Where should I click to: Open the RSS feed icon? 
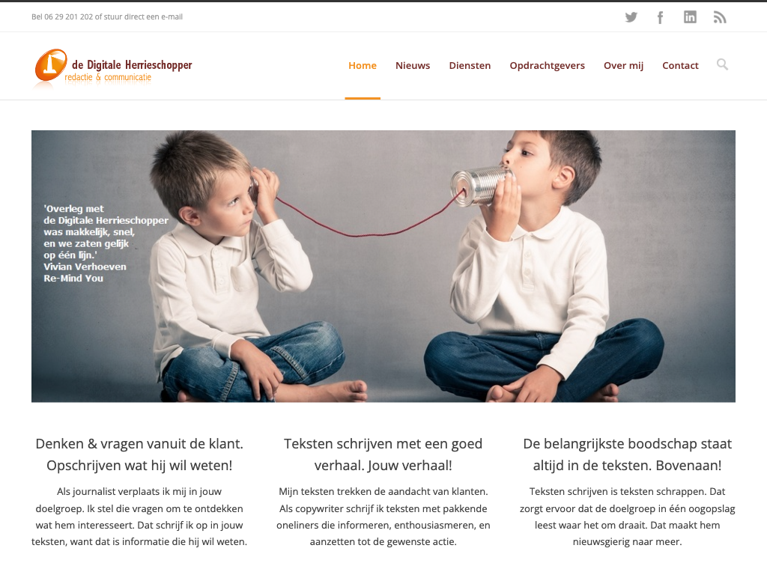(720, 17)
